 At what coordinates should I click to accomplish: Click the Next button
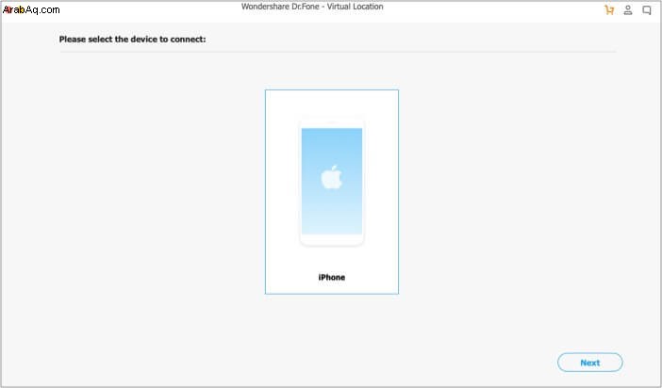coord(589,363)
